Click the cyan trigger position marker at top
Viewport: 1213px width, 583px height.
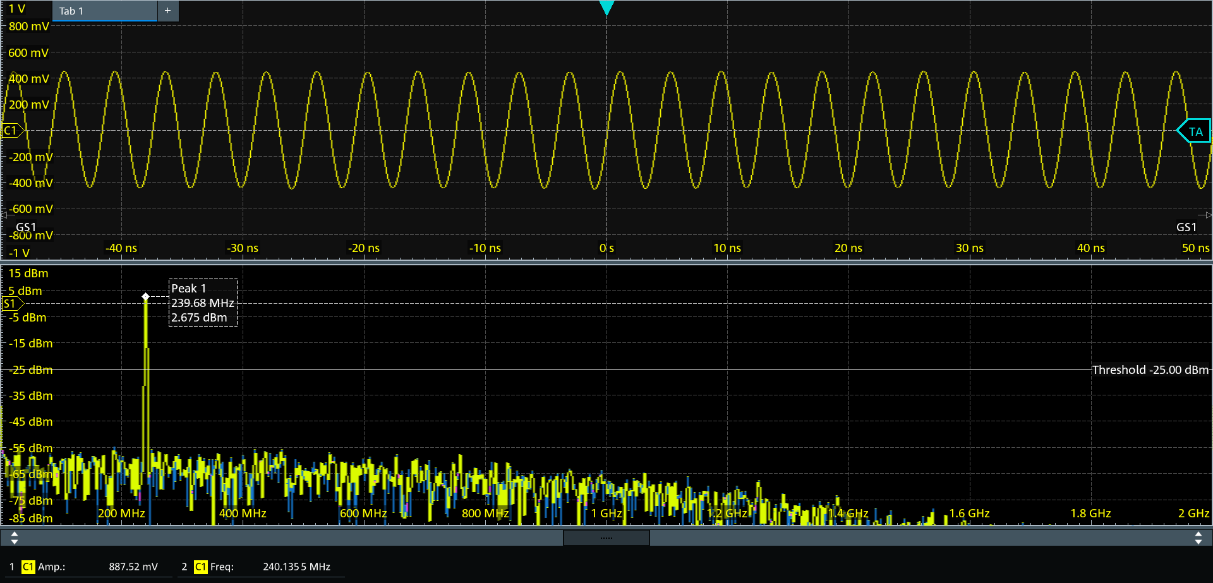(x=606, y=8)
